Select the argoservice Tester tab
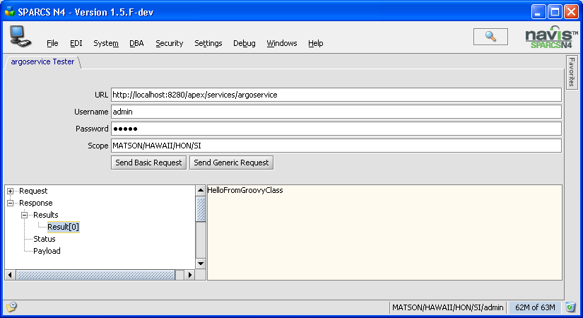 point(42,61)
